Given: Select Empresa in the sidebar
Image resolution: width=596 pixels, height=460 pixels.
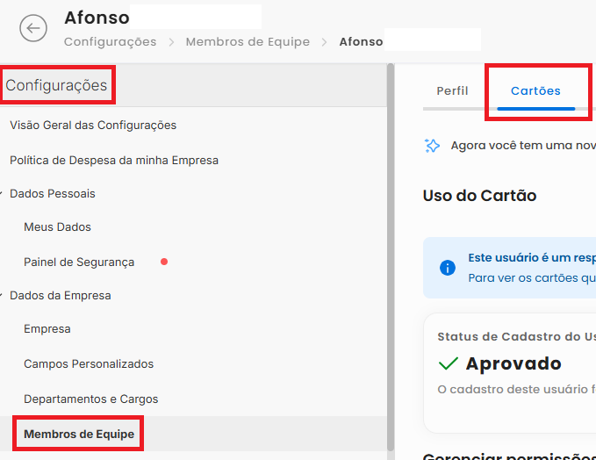Looking at the screenshot, I should point(47,329).
